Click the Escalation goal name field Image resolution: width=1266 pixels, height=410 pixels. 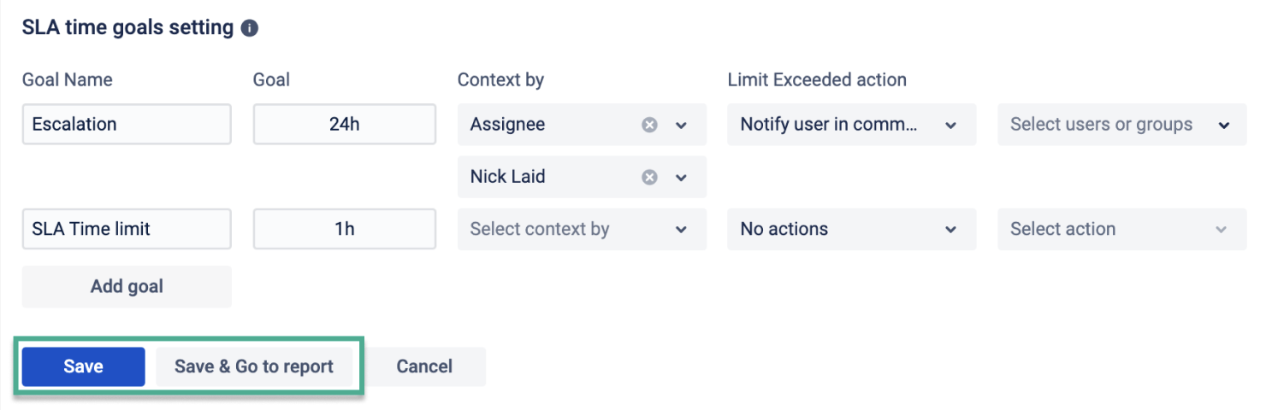click(x=127, y=125)
